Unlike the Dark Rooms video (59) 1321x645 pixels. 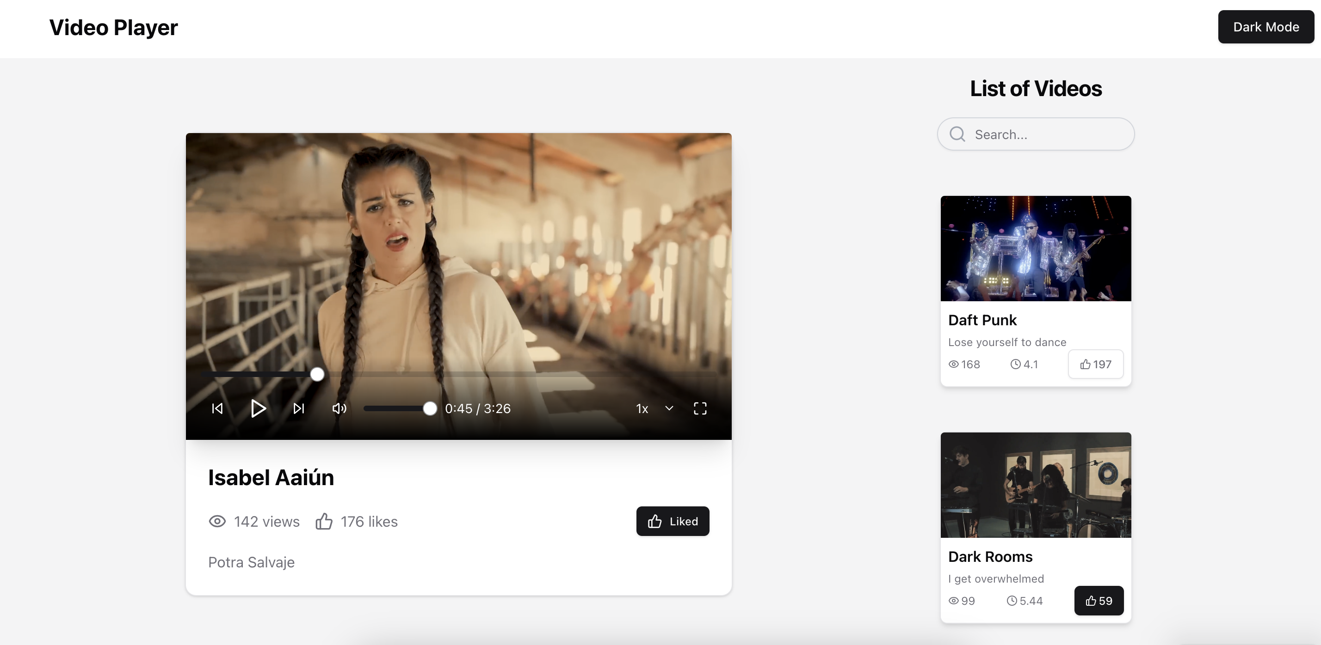coord(1099,601)
